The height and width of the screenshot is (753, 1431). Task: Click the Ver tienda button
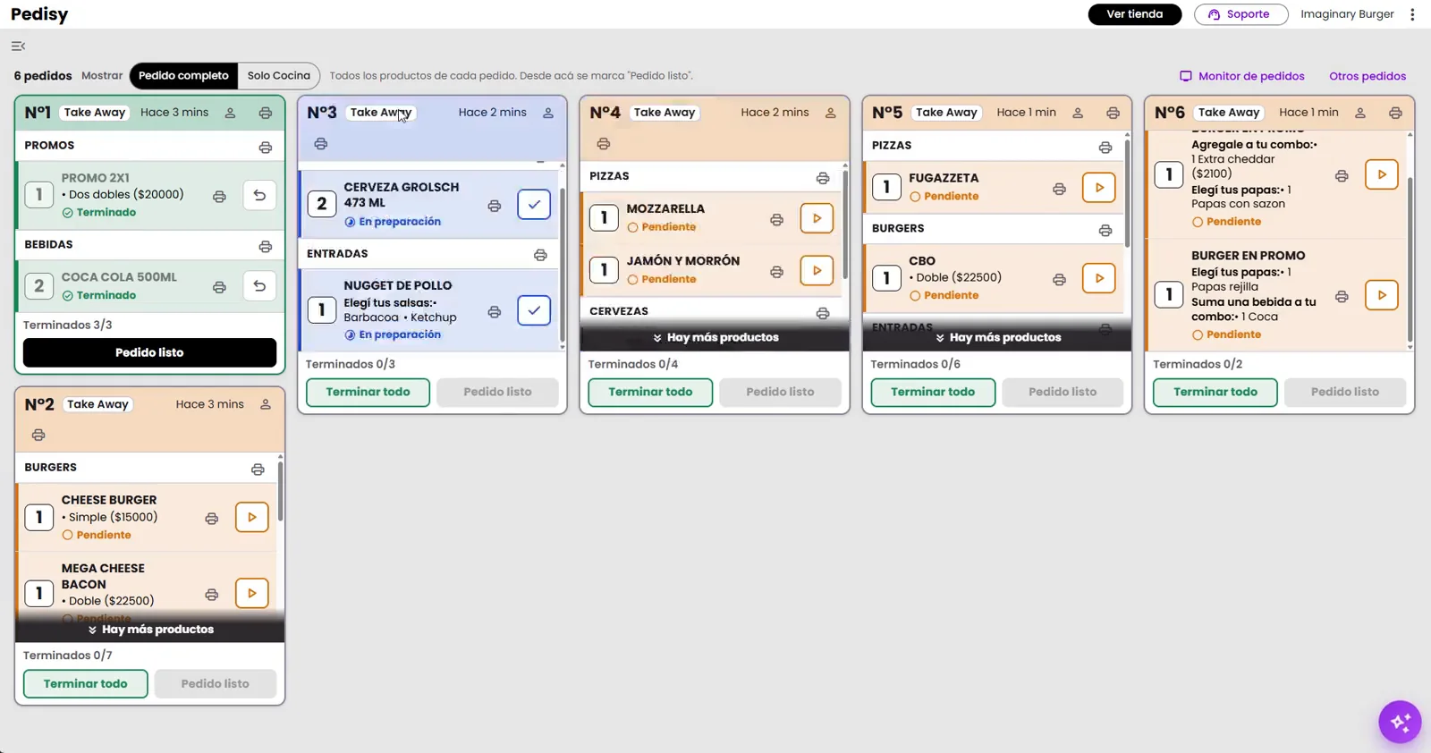1135,14
